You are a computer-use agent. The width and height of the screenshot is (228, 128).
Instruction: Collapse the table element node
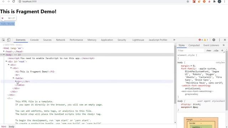[x=14, y=78]
